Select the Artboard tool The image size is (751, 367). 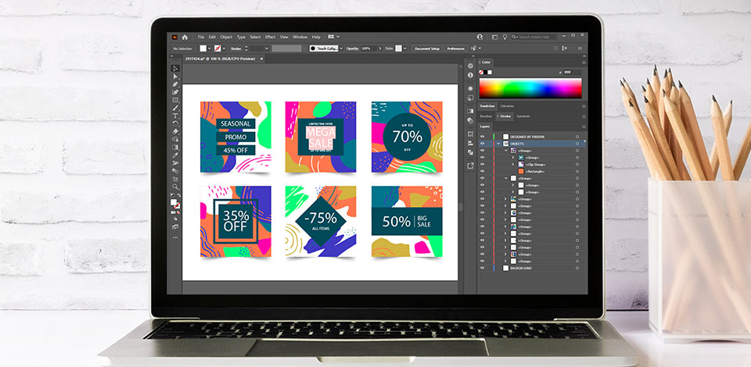pos(175,178)
